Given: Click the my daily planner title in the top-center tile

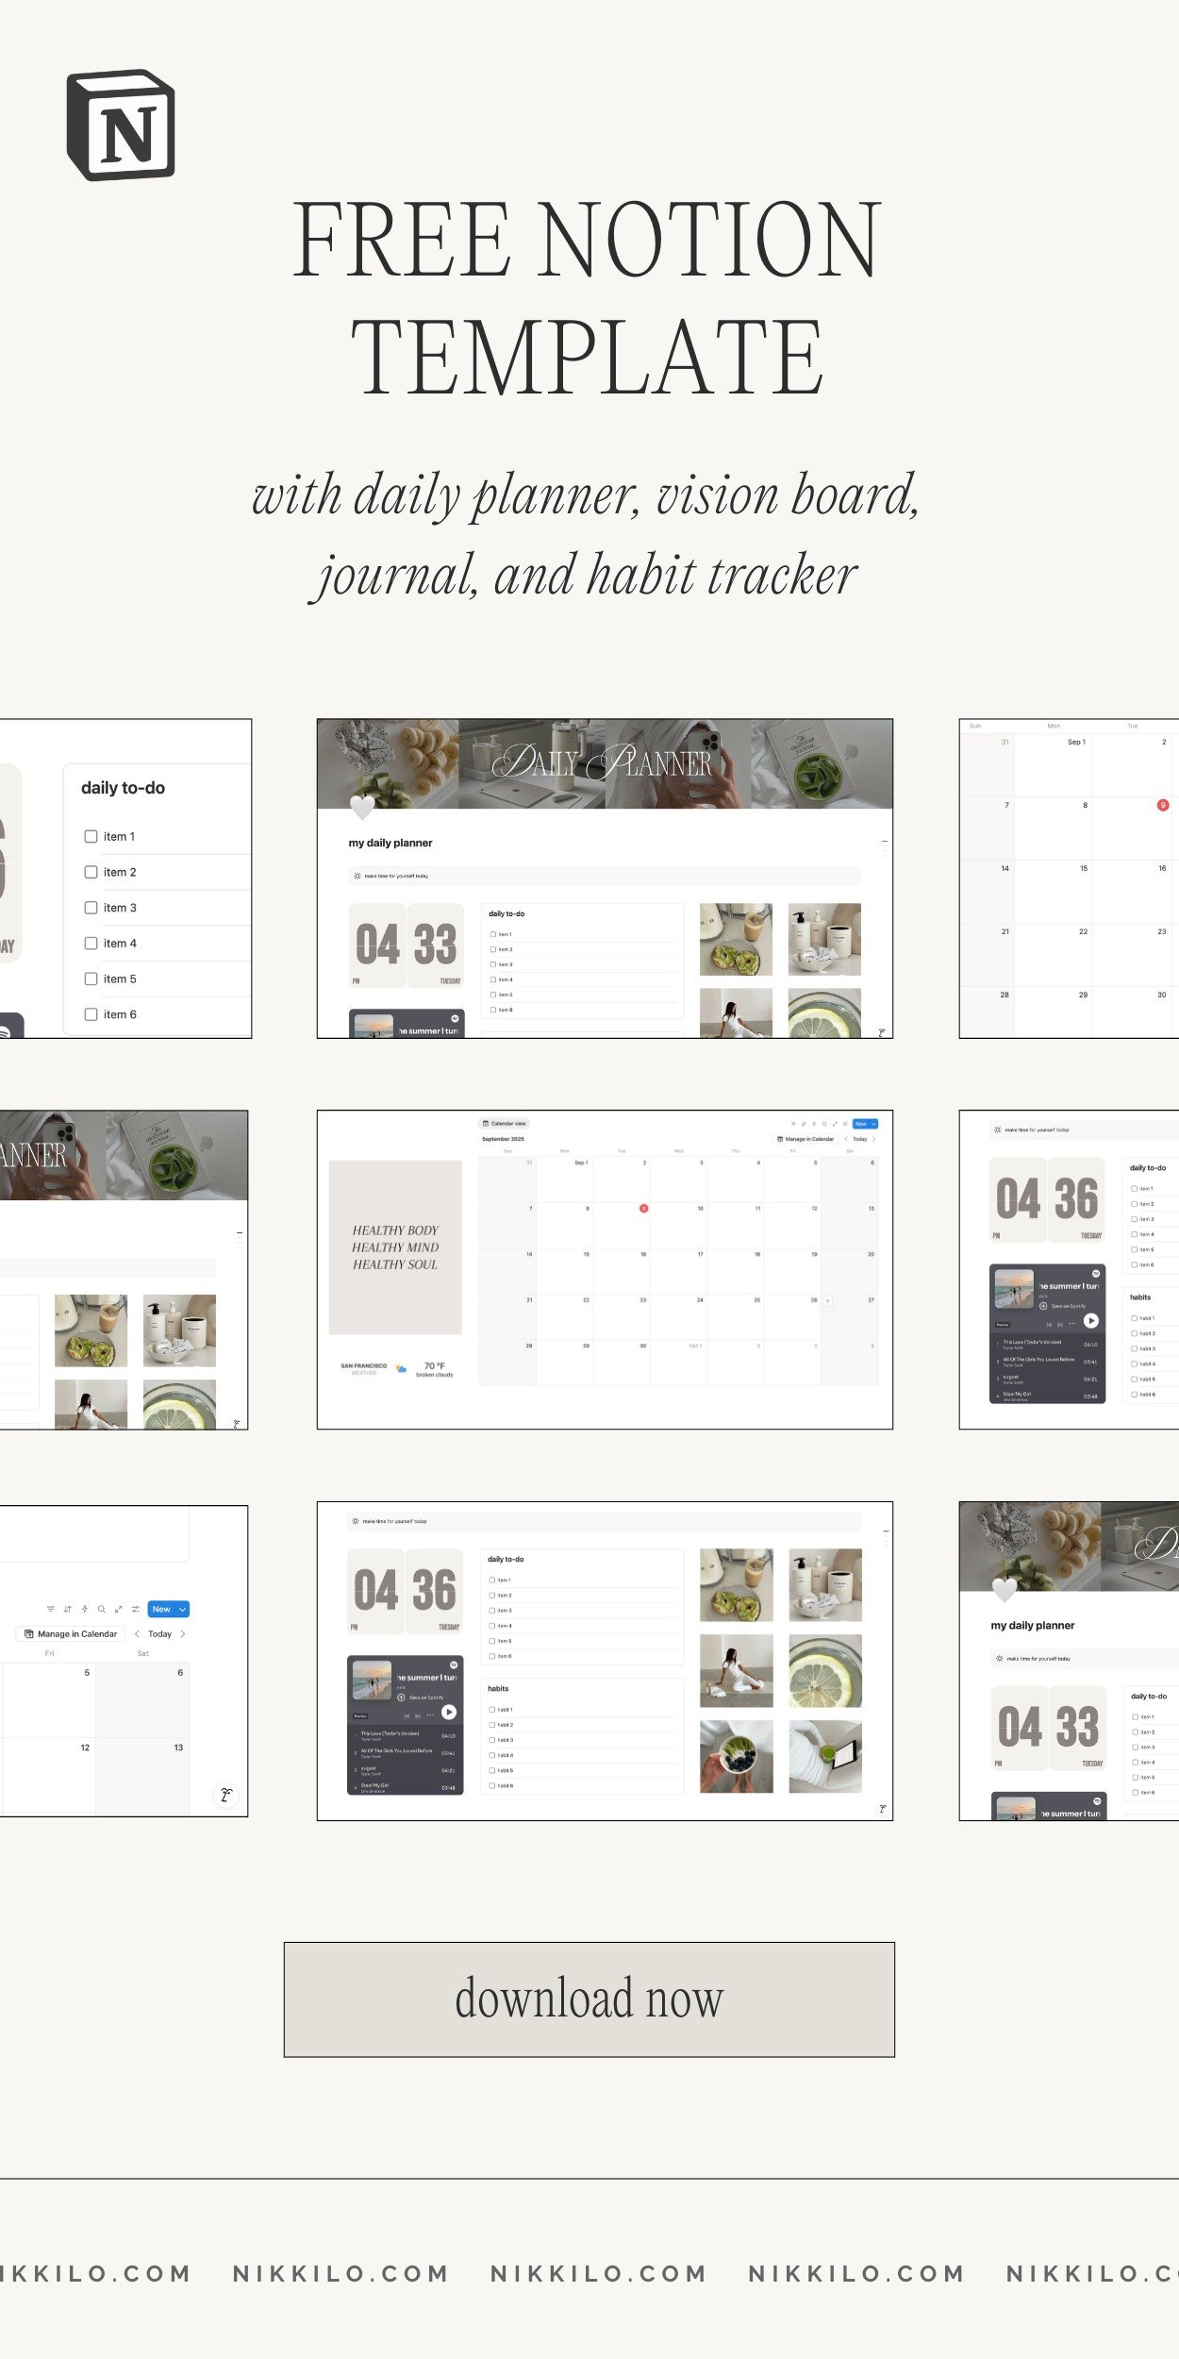Looking at the screenshot, I should coord(390,843).
